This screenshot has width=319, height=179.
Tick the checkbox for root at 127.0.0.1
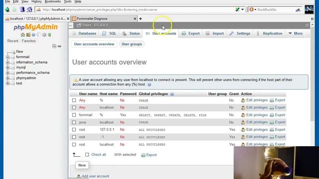tap(74, 130)
